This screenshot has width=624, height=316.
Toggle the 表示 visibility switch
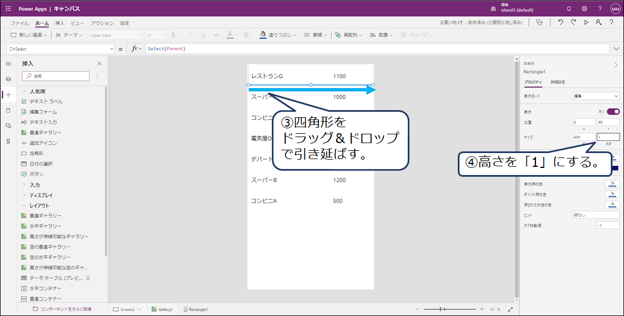(x=613, y=112)
